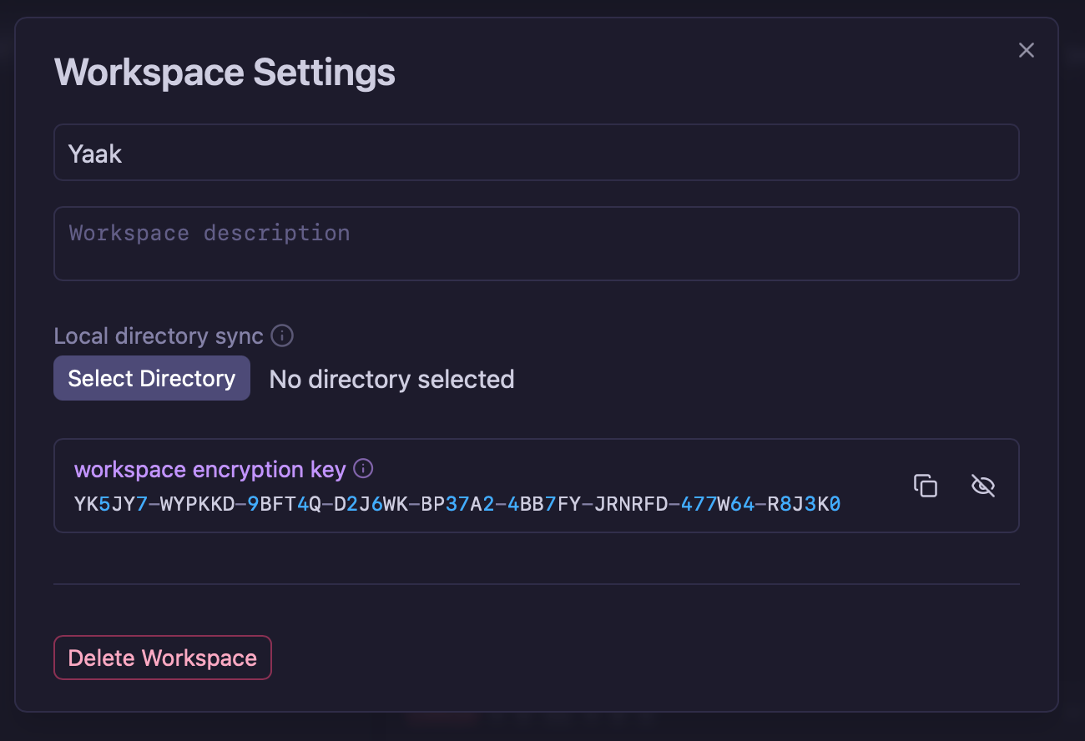The image size is (1085, 741).
Task: Click the divider line above Delete Workspace
Action: (x=536, y=584)
